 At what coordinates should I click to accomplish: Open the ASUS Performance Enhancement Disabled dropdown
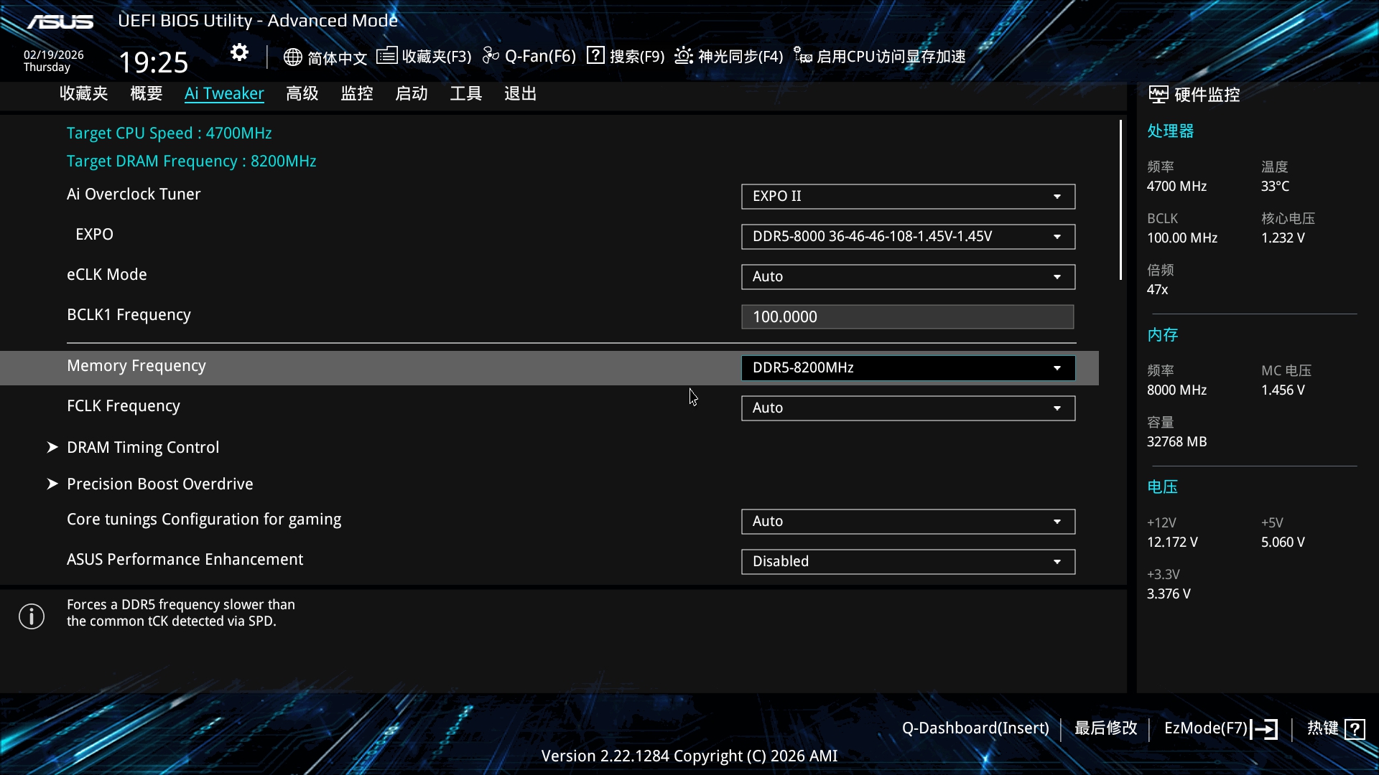907,562
